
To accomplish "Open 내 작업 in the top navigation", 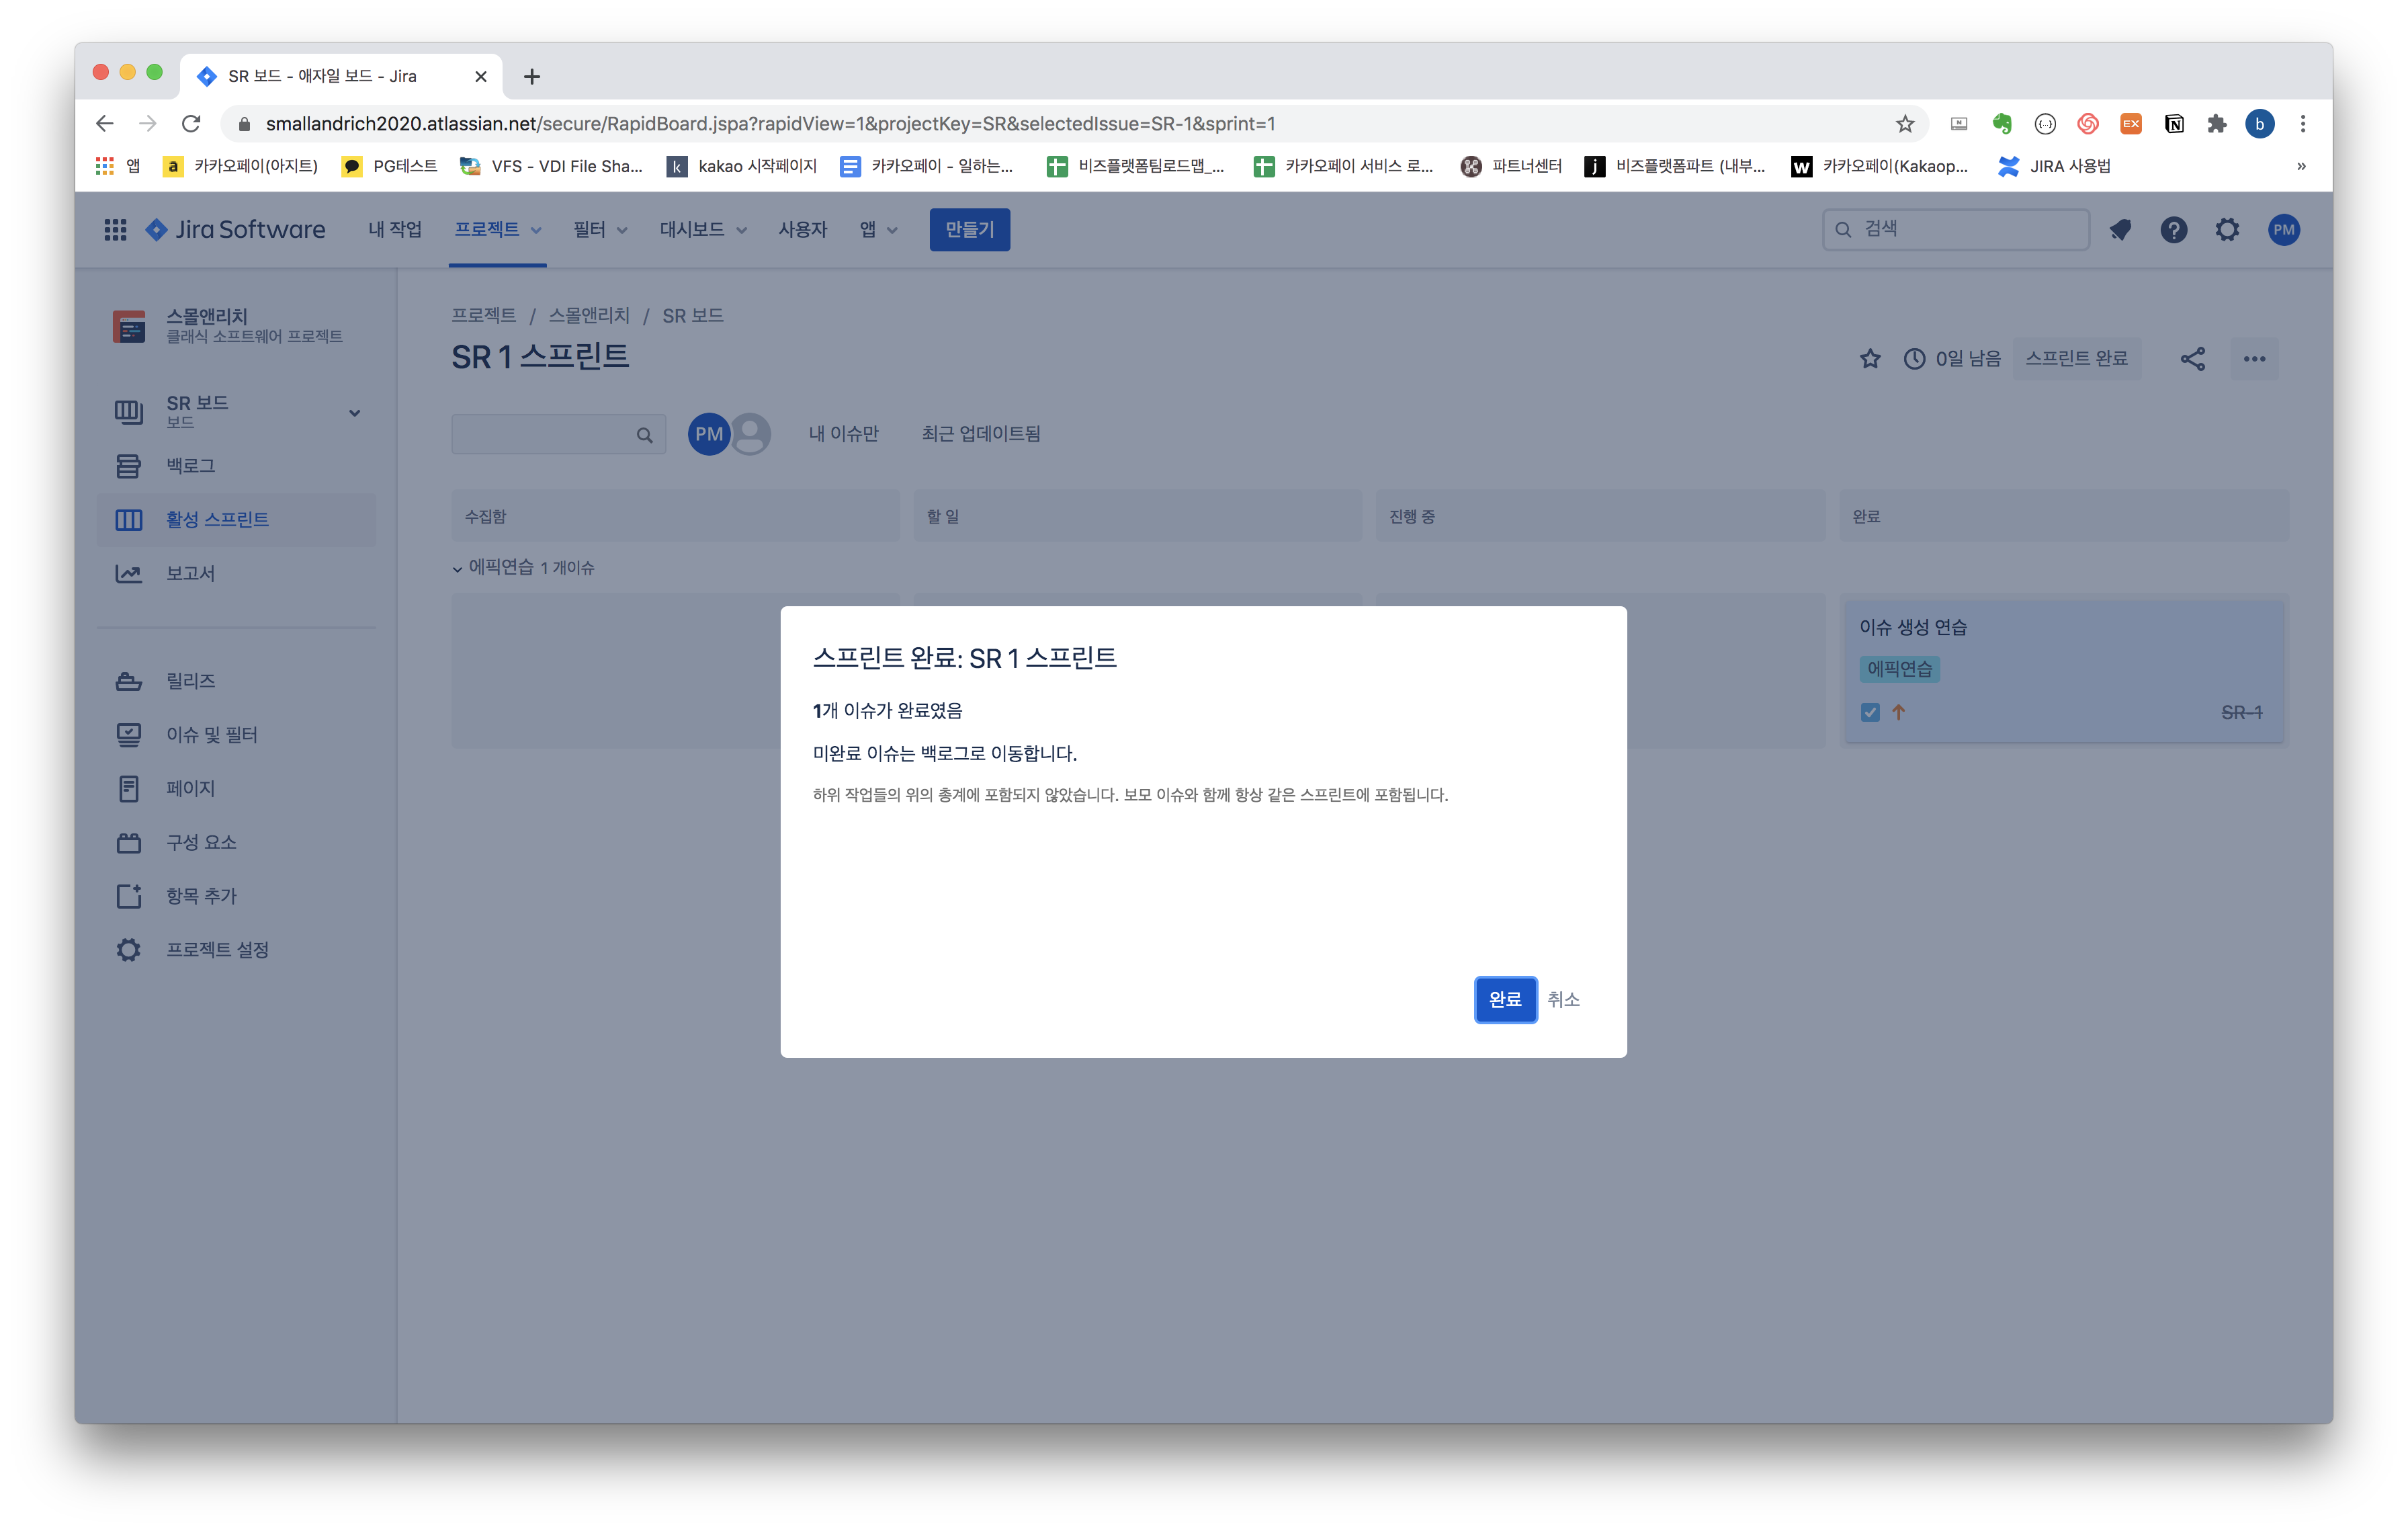I will click(x=394, y=230).
